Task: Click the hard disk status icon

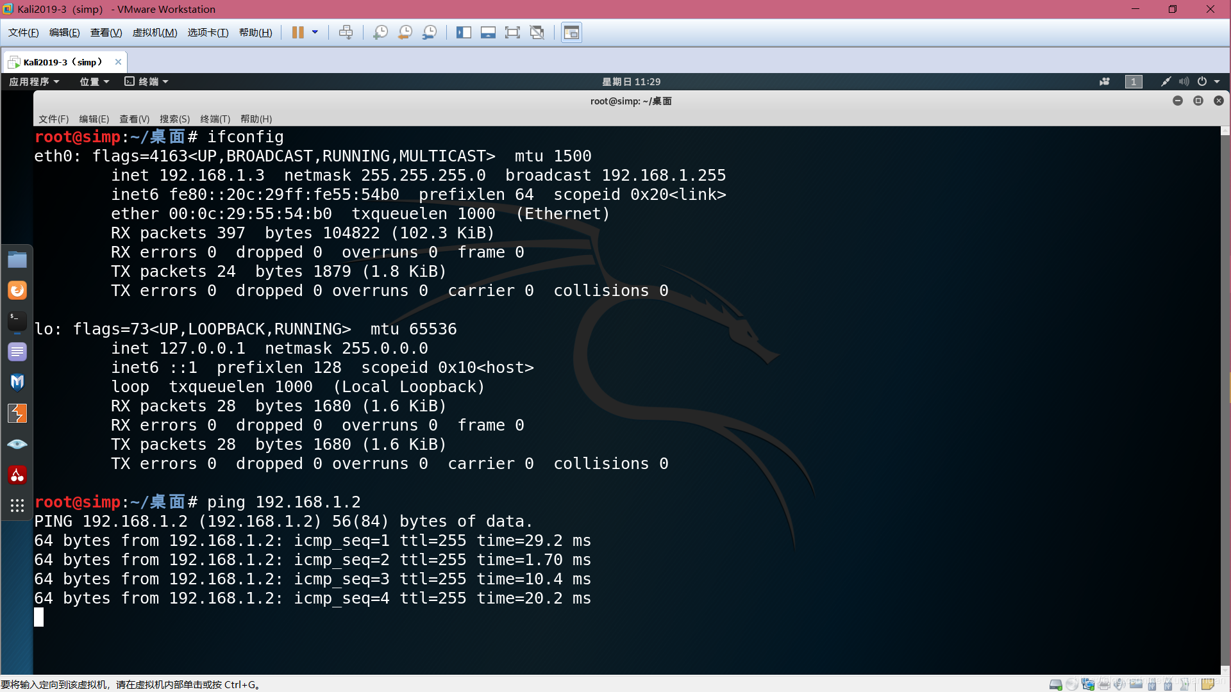Action: (1055, 684)
